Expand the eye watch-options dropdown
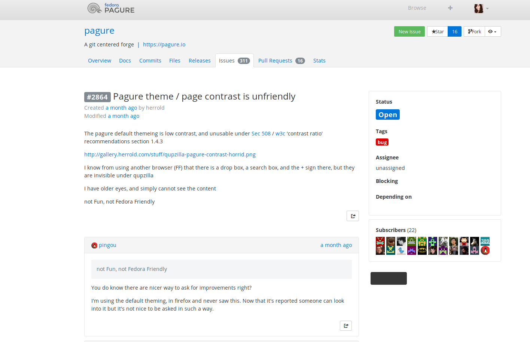 coord(493,31)
